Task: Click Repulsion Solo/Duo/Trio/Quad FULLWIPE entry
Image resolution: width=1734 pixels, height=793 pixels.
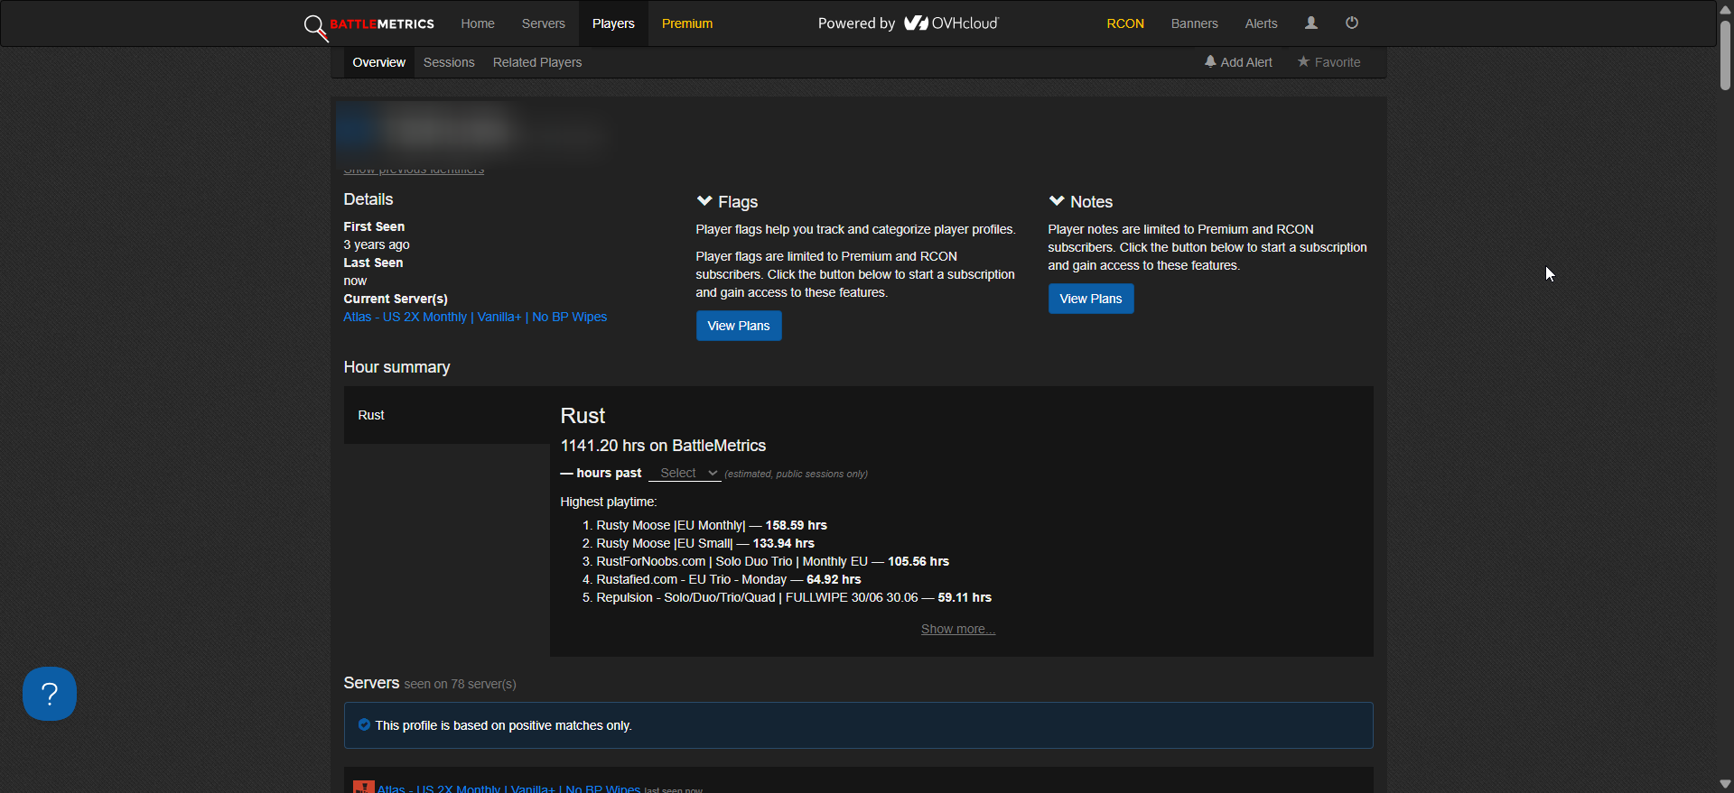Action: [x=794, y=597]
